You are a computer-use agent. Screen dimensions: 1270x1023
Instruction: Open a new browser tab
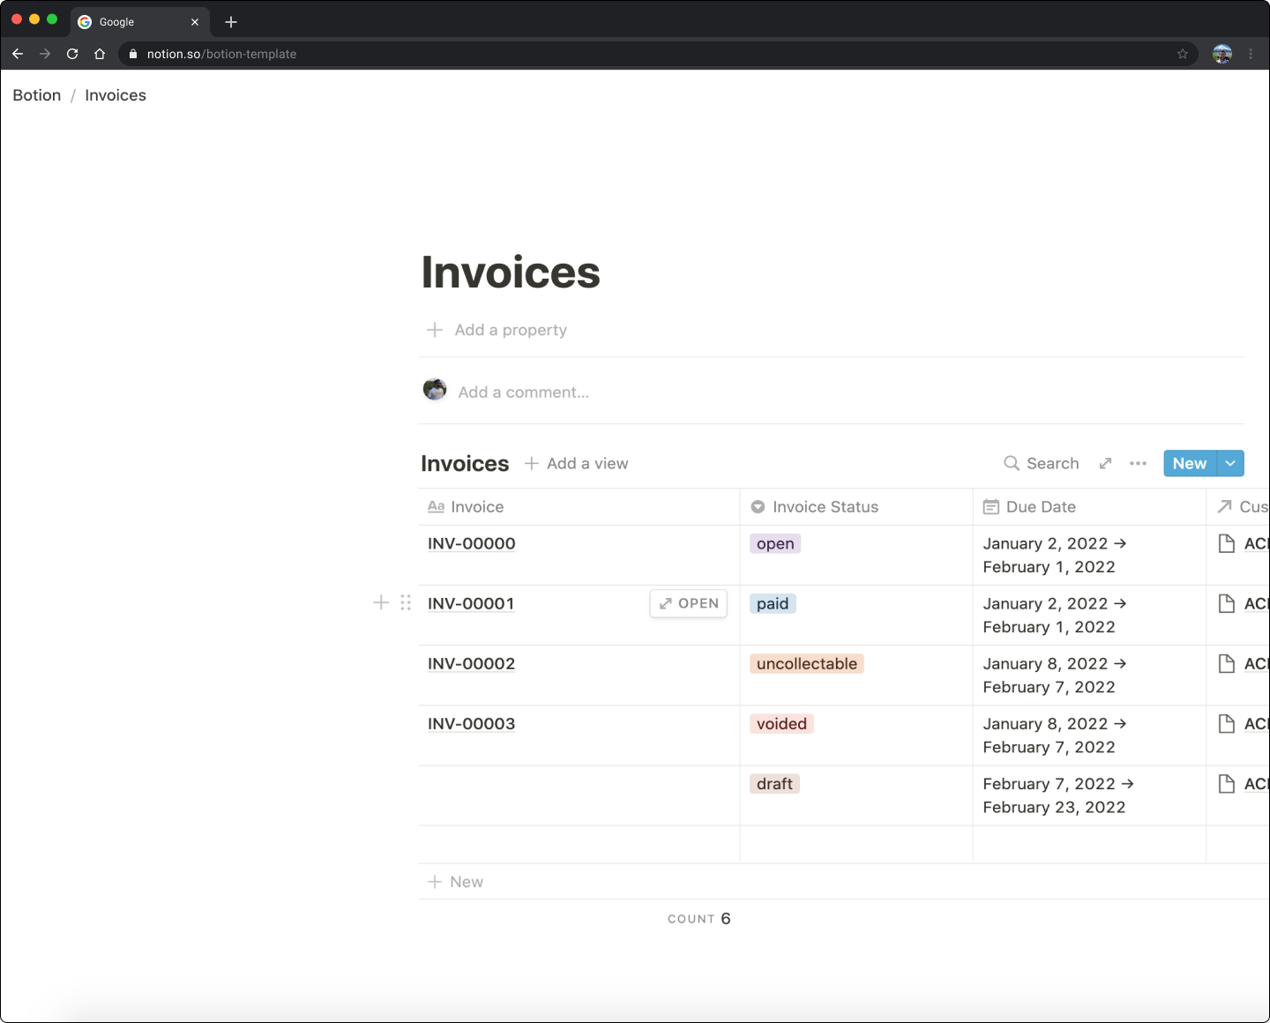tap(231, 22)
